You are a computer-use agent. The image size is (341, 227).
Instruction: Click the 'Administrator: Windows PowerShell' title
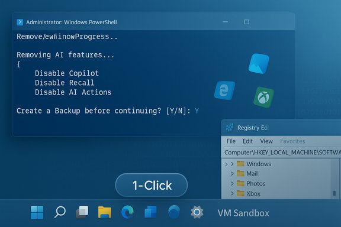(72, 22)
